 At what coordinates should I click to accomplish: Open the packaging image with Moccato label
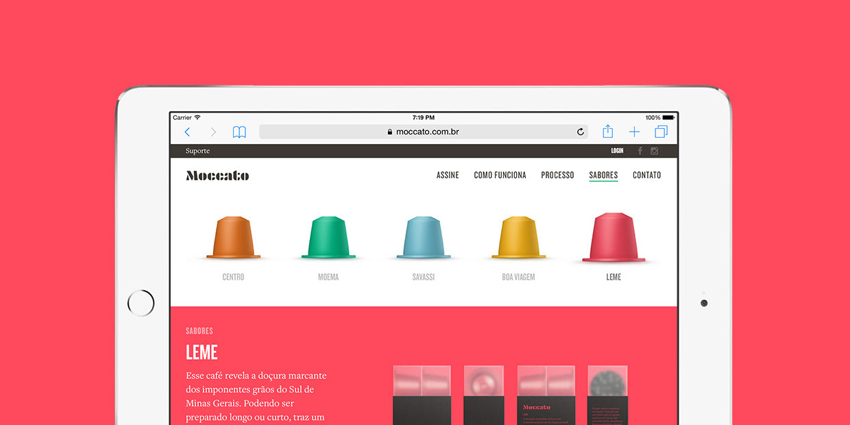(x=546, y=395)
